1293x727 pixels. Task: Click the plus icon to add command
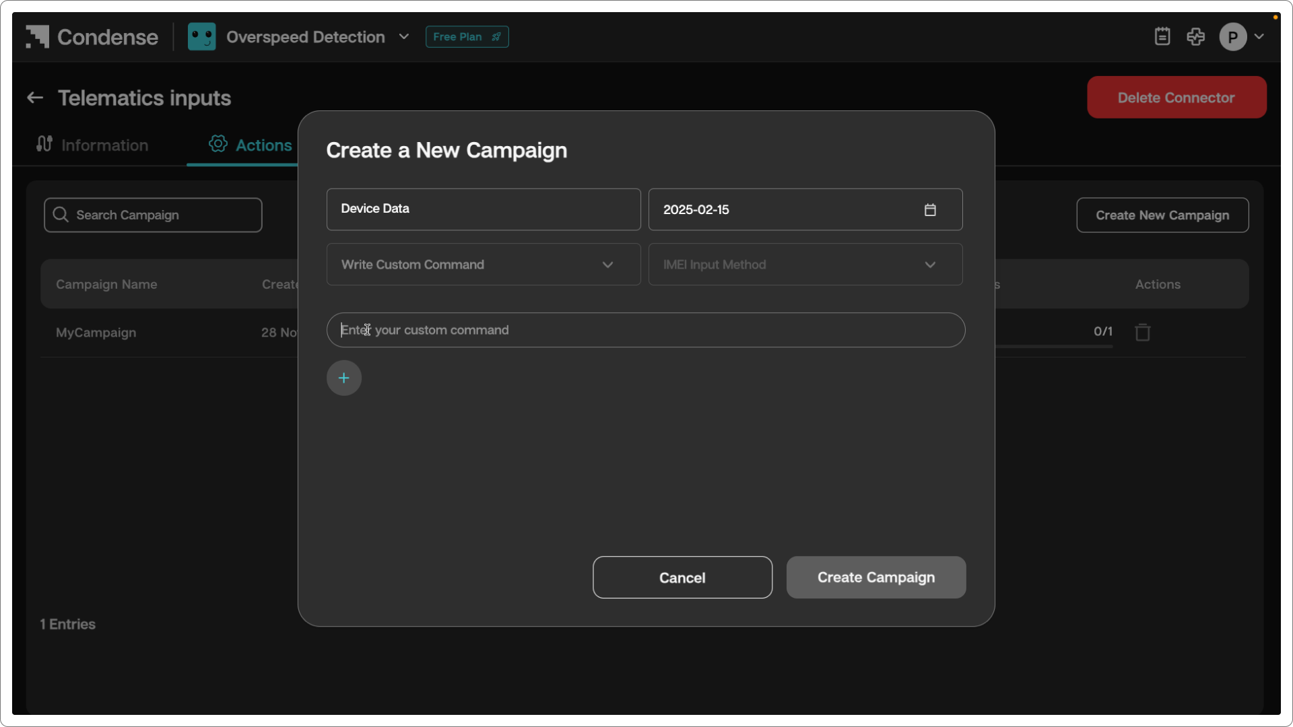tap(344, 378)
